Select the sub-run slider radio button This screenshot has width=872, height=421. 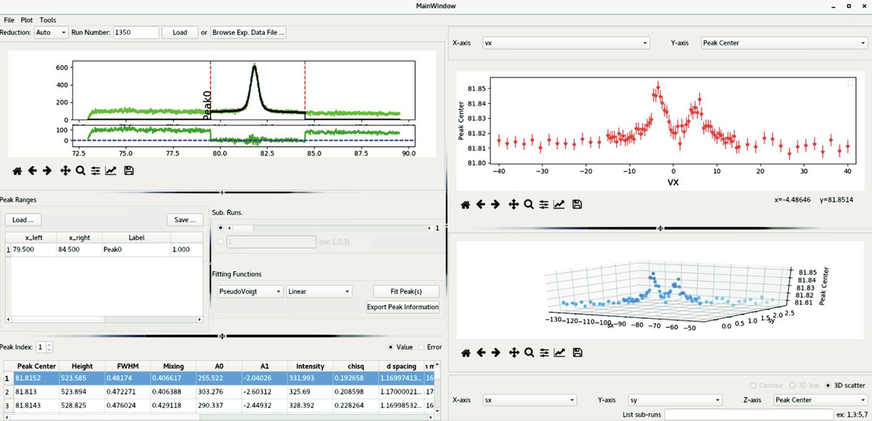220,227
